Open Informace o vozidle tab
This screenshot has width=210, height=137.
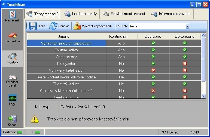pyautogui.click(x=171, y=14)
